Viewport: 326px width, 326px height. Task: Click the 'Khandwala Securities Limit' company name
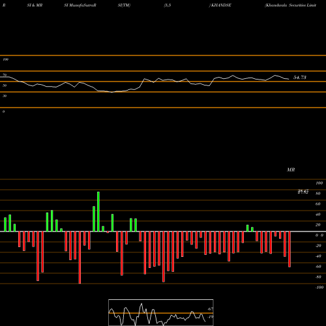pos(290,5)
